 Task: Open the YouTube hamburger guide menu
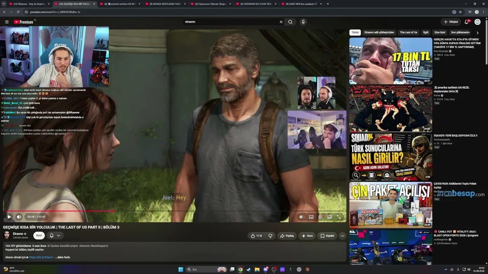tap(7, 22)
